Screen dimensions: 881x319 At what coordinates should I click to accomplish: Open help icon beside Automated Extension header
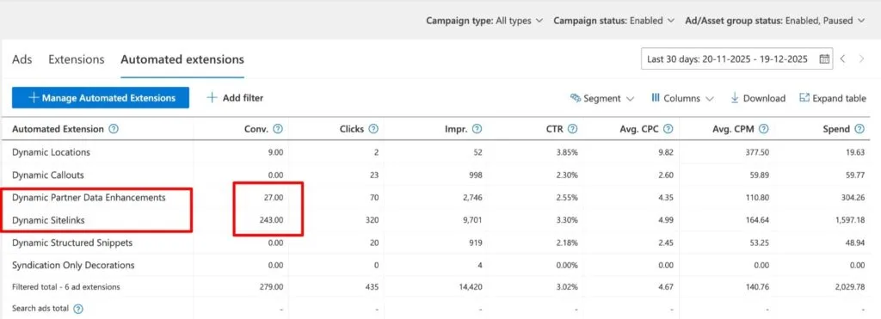(x=114, y=129)
